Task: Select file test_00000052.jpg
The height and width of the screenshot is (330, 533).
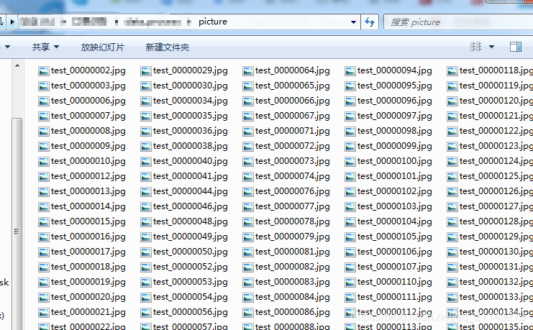Action: [x=184, y=267]
